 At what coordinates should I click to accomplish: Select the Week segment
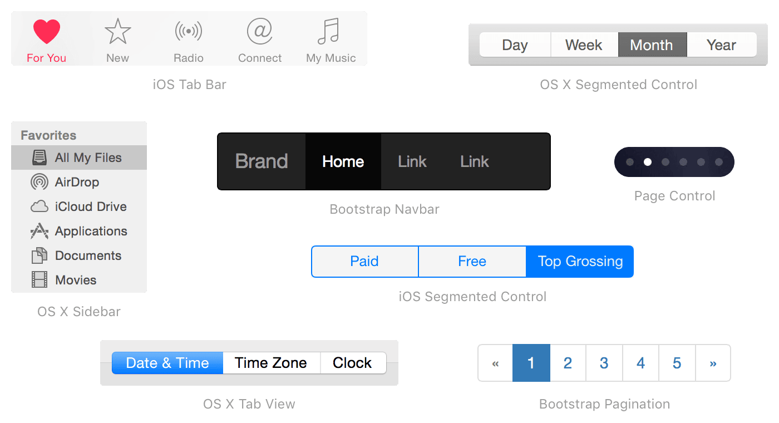(x=584, y=45)
